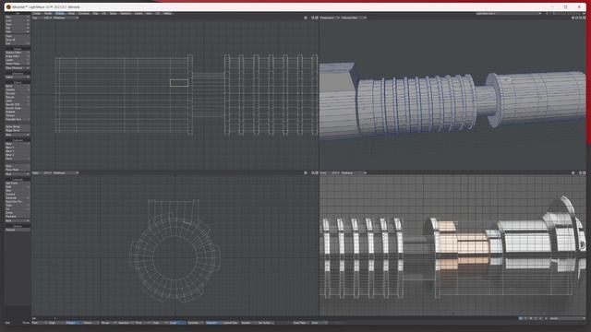591x332 pixels.
Task: Expand the Select dropdown in sidebar
Action: (18, 77)
